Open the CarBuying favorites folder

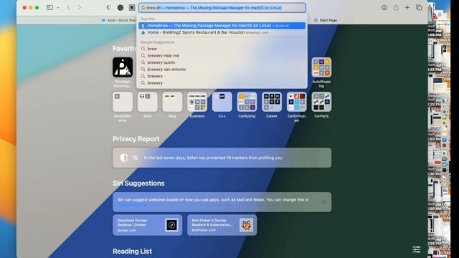coord(247,102)
